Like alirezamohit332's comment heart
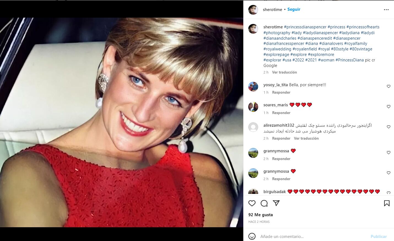The image size is (394, 241). pos(388,127)
